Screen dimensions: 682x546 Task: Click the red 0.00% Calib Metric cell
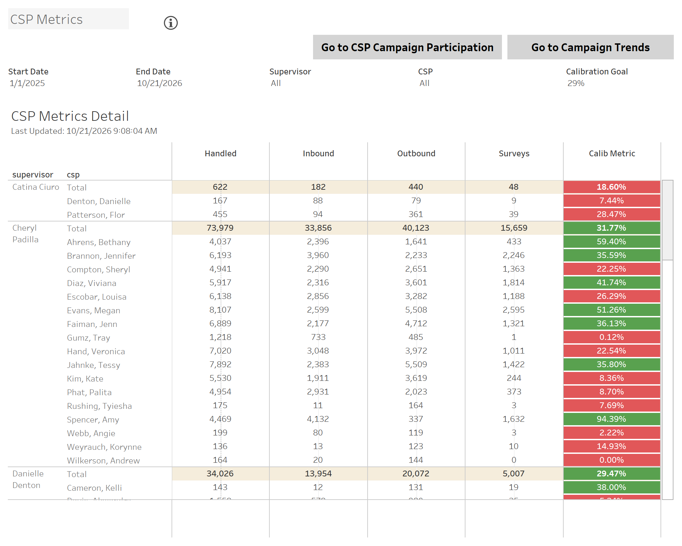612,460
